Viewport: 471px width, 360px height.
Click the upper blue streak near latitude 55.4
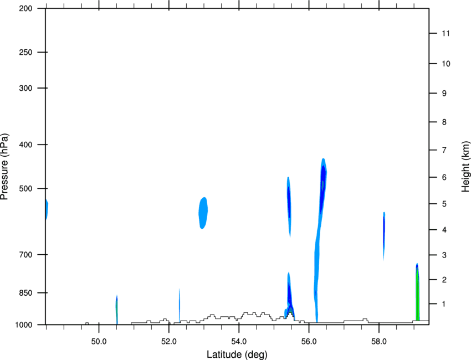click(x=289, y=207)
